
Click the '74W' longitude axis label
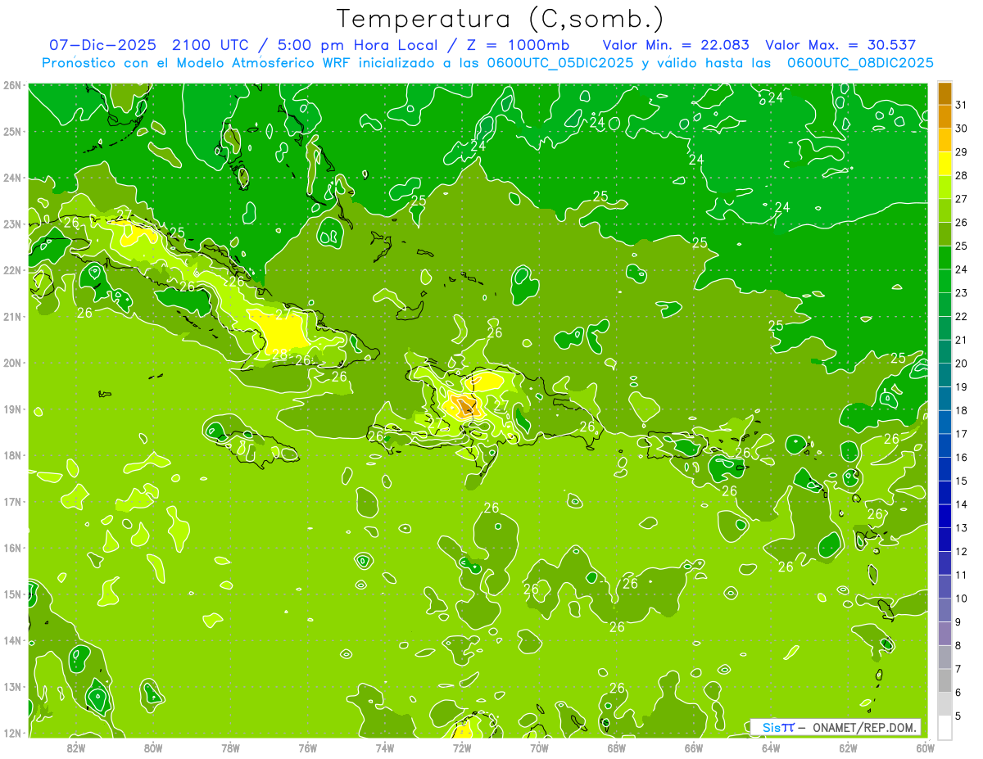(x=384, y=748)
